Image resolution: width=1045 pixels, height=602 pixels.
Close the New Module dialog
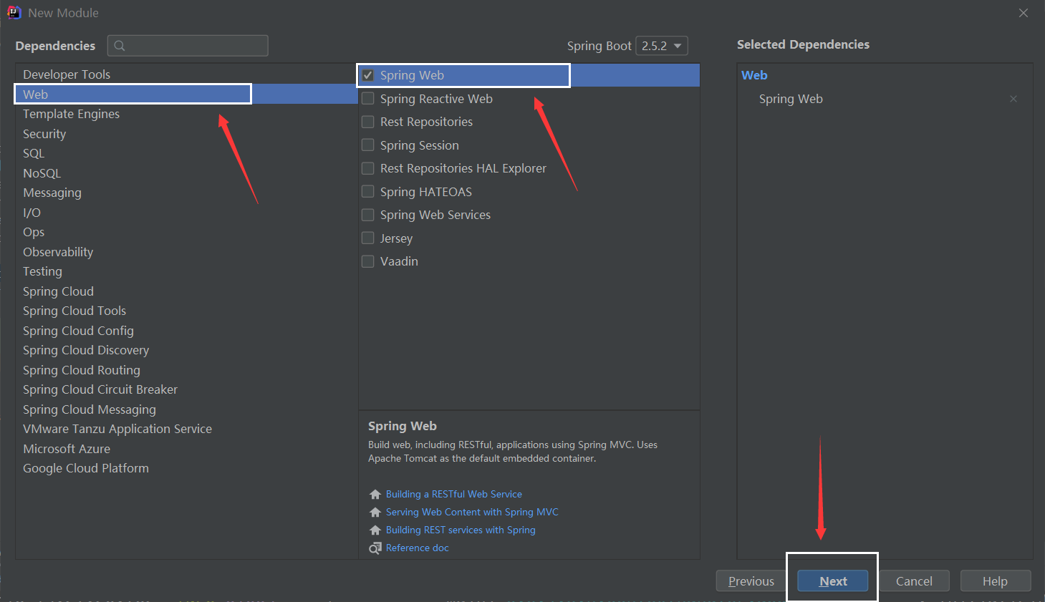[1024, 13]
